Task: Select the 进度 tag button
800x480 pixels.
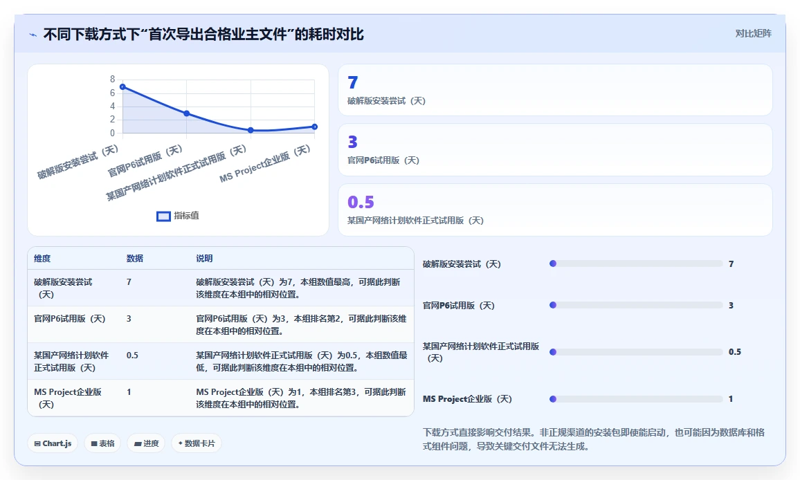Action: click(x=146, y=443)
